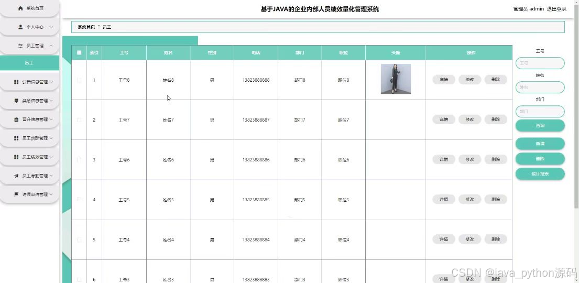Click the paper plane icon for 员工考勤管理

click(16, 176)
